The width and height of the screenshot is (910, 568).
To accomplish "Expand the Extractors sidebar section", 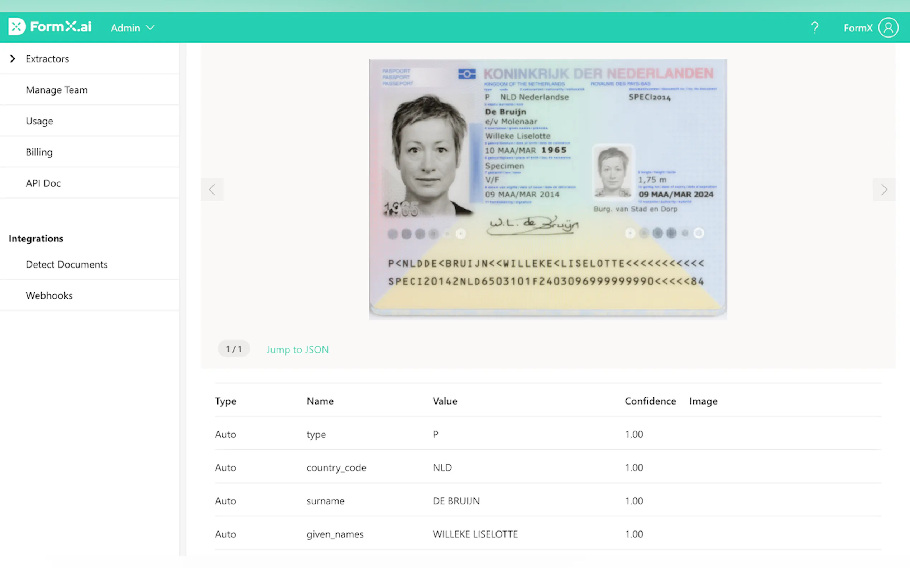I will [47, 59].
